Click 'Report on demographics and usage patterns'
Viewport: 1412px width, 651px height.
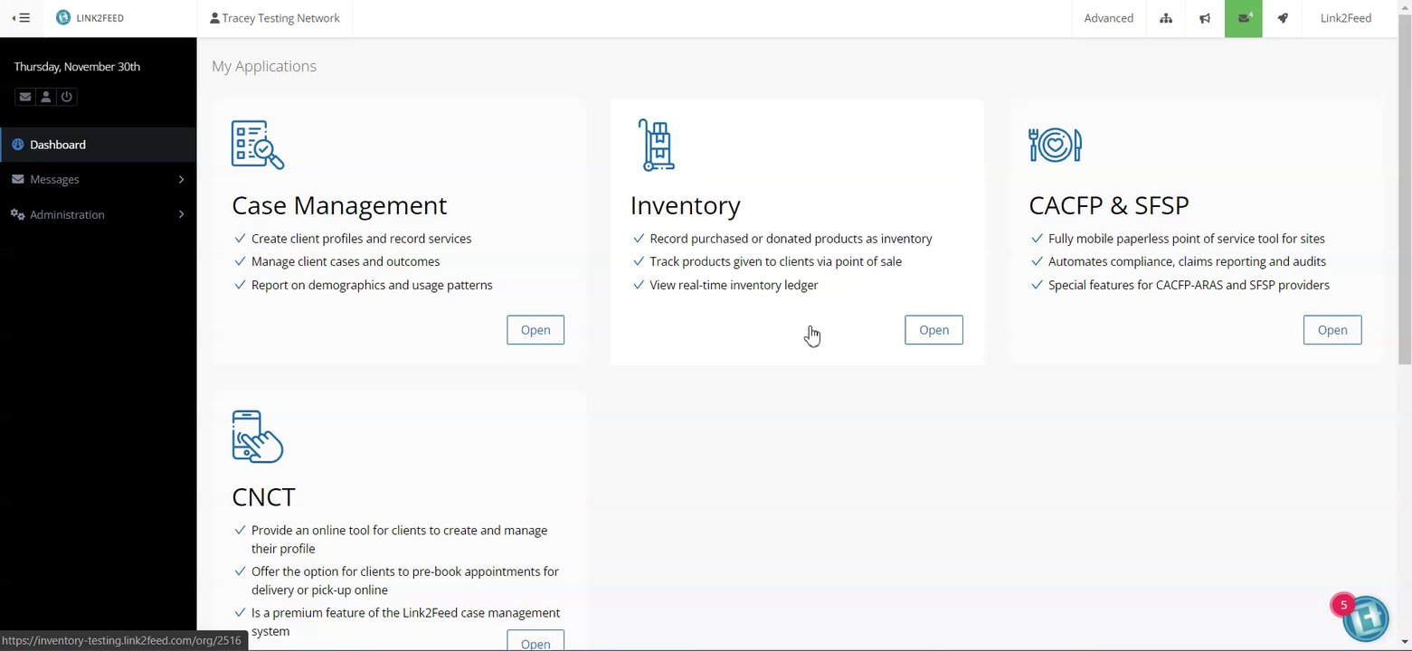pos(372,285)
